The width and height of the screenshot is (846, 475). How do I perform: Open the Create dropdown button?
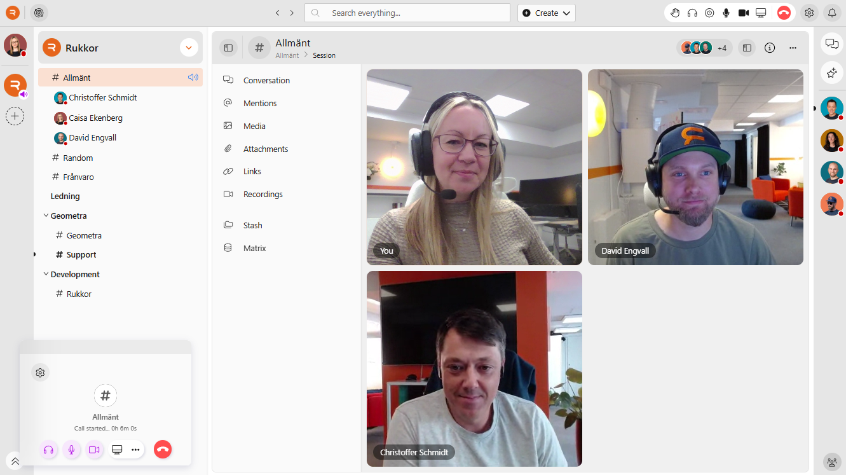pos(547,13)
